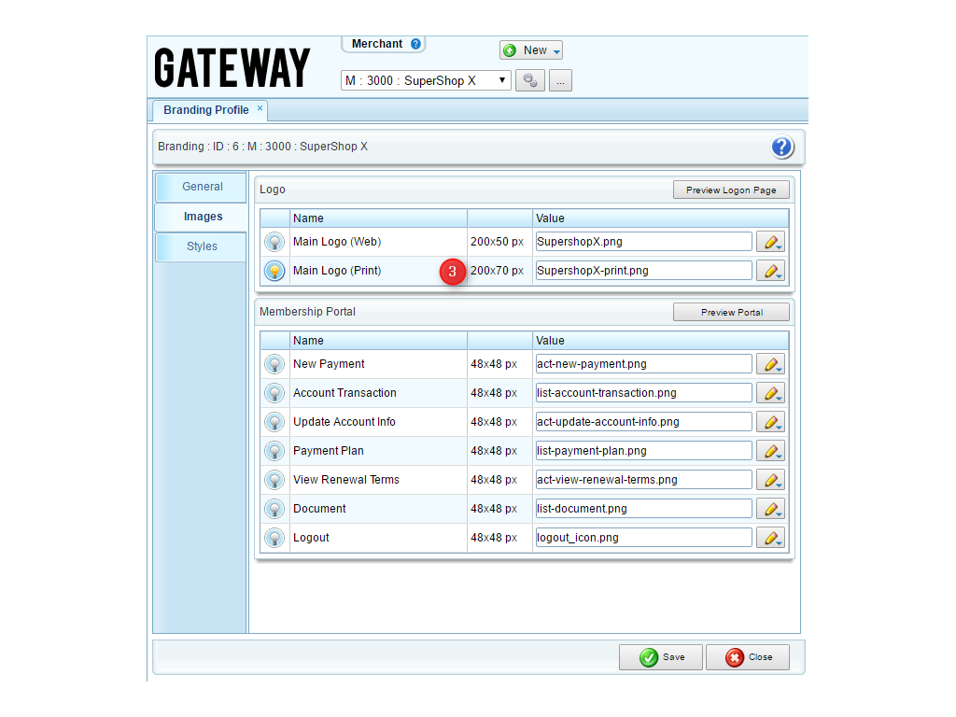The width and height of the screenshot is (956, 717).
Task: Open the merchant selector dropdown SuperShop X
Action: 426,80
